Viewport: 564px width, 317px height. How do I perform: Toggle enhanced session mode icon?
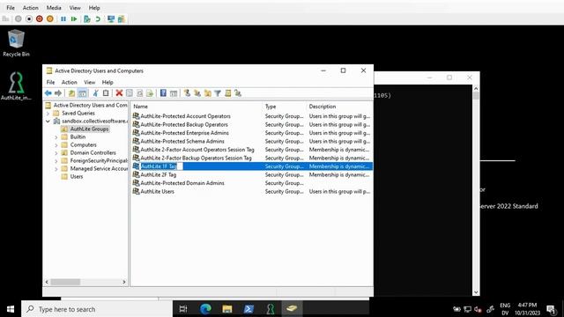(x=111, y=19)
